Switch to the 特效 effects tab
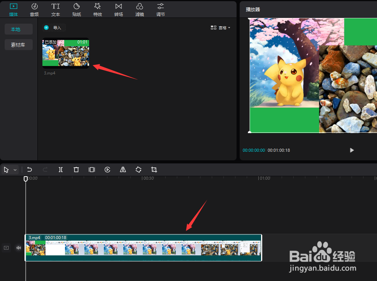The height and width of the screenshot is (281, 377). point(98,10)
